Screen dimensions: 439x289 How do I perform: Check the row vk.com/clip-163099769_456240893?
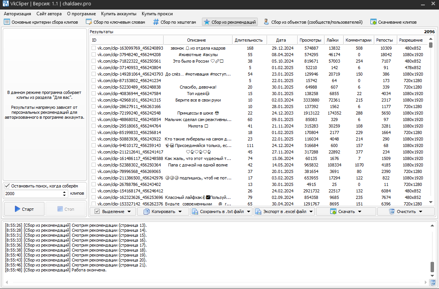coord(94,48)
